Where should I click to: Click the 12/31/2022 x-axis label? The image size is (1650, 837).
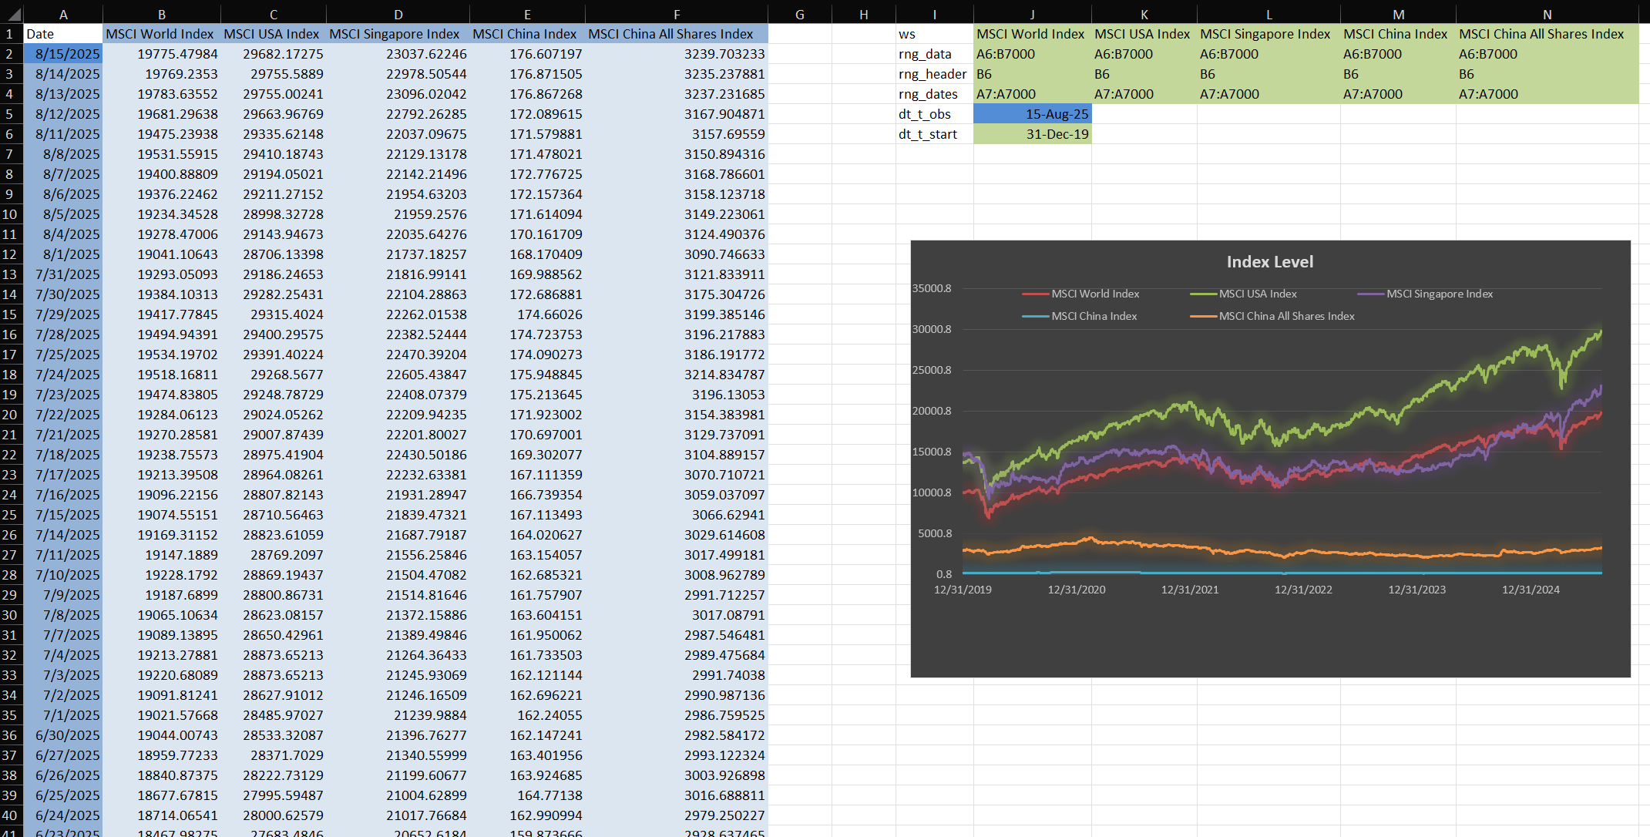(x=1303, y=590)
